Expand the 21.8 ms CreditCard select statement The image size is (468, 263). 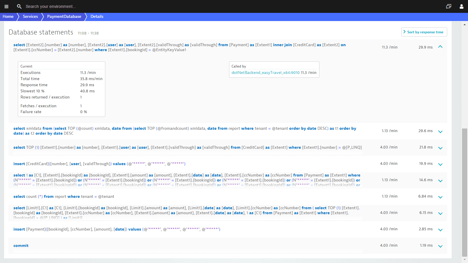[441, 148]
